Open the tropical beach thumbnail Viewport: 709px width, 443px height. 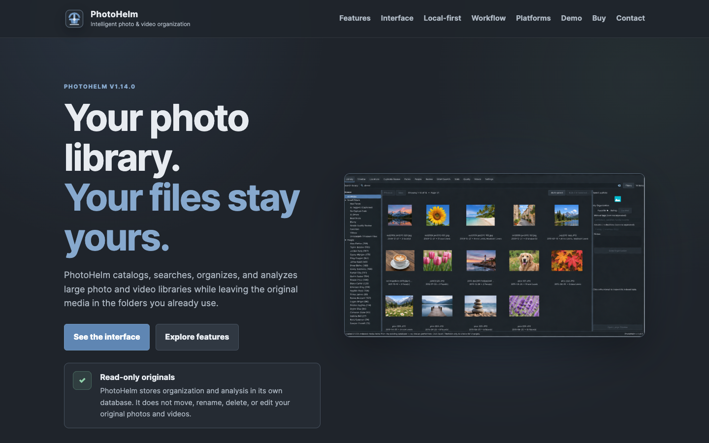[481, 216]
